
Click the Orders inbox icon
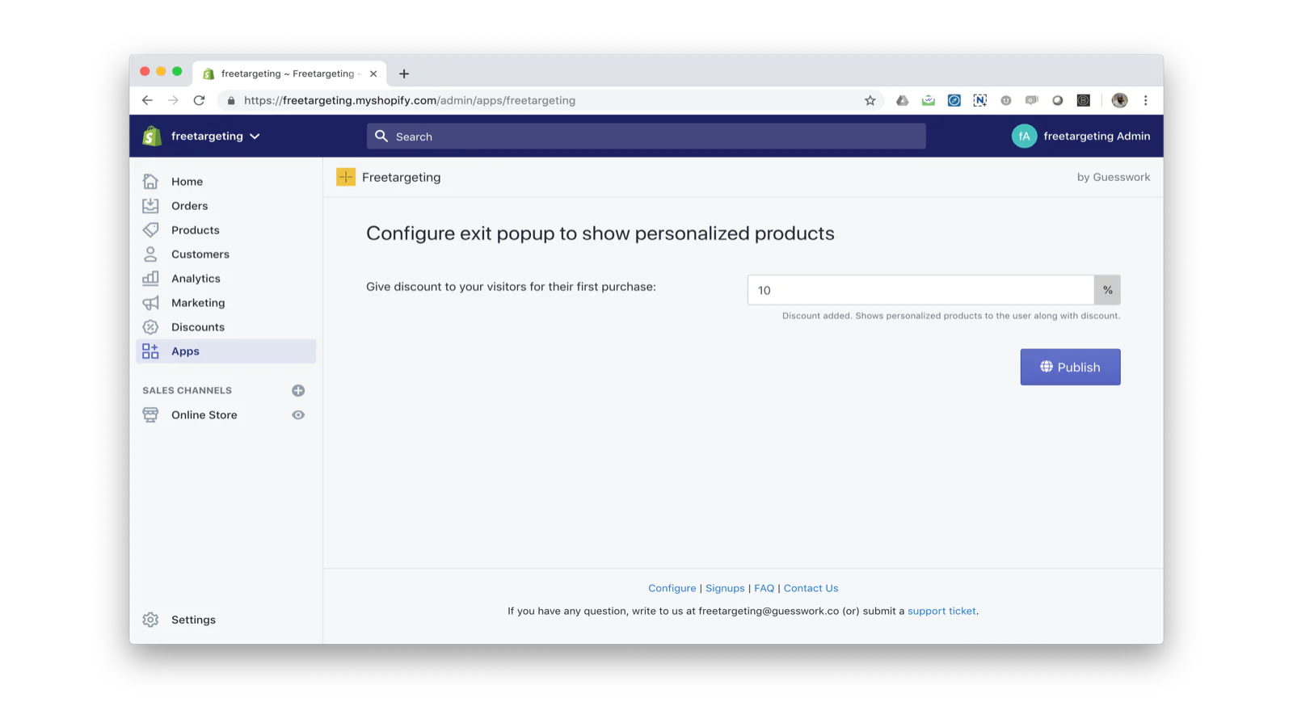(150, 205)
